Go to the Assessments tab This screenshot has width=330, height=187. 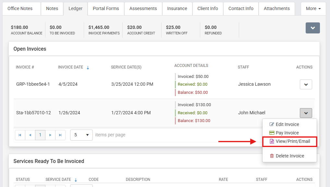tap(143, 9)
